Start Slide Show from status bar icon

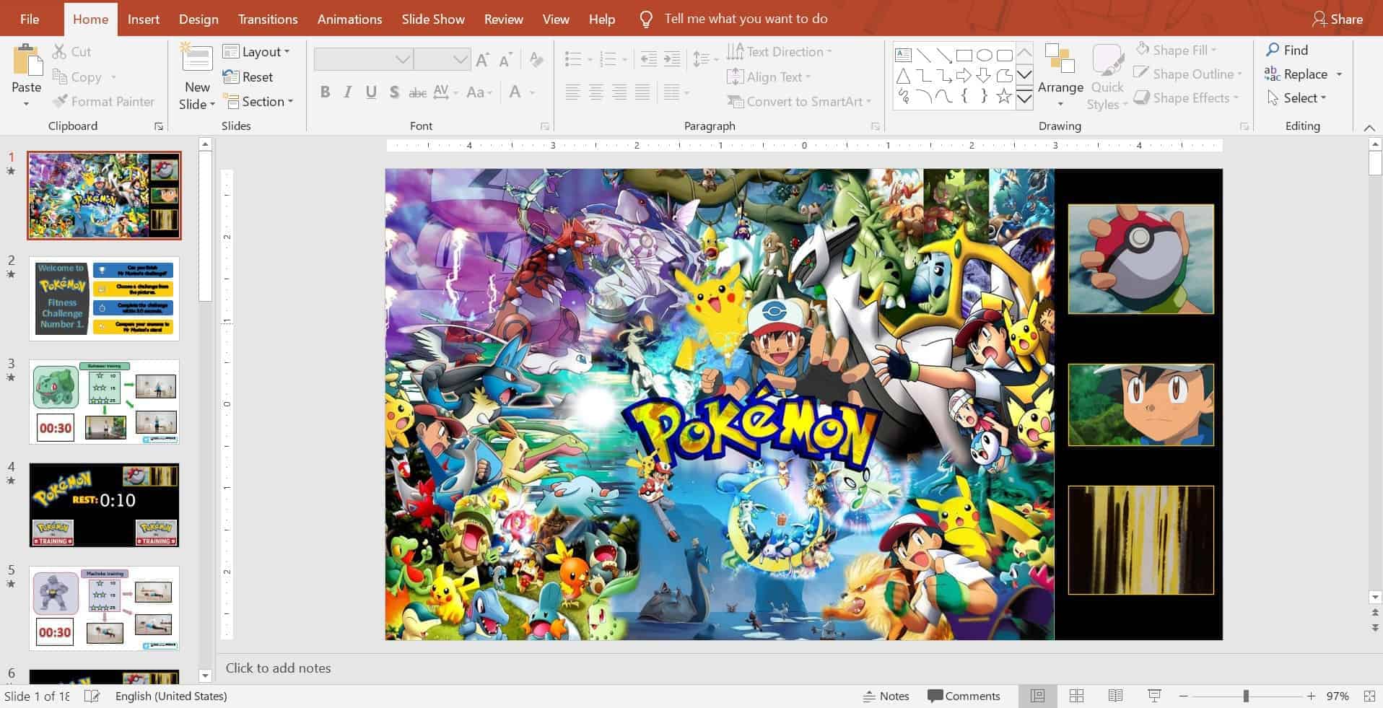coord(1154,696)
